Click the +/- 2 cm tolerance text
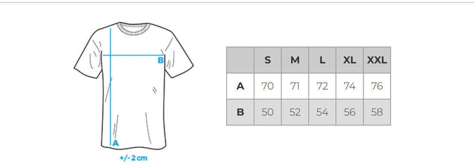This screenshot has width=474, height=165. point(133,158)
